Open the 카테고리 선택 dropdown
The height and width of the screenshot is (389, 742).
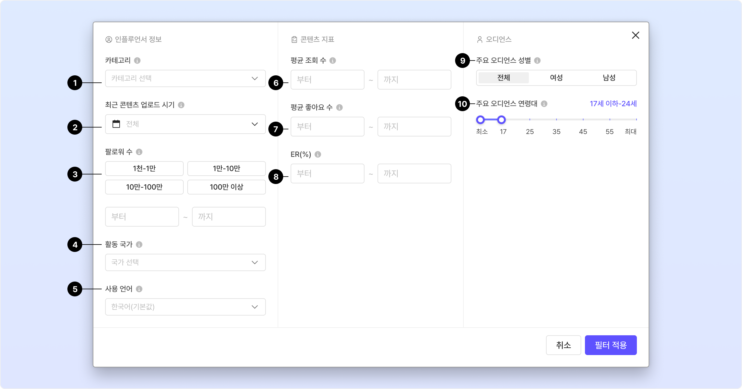coord(185,78)
